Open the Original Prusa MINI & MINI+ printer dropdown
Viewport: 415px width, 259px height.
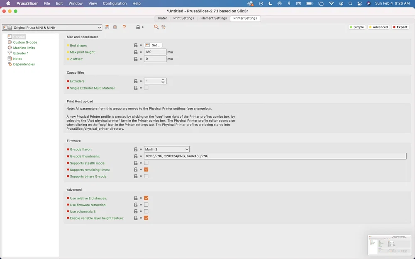[x=52, y=27]
